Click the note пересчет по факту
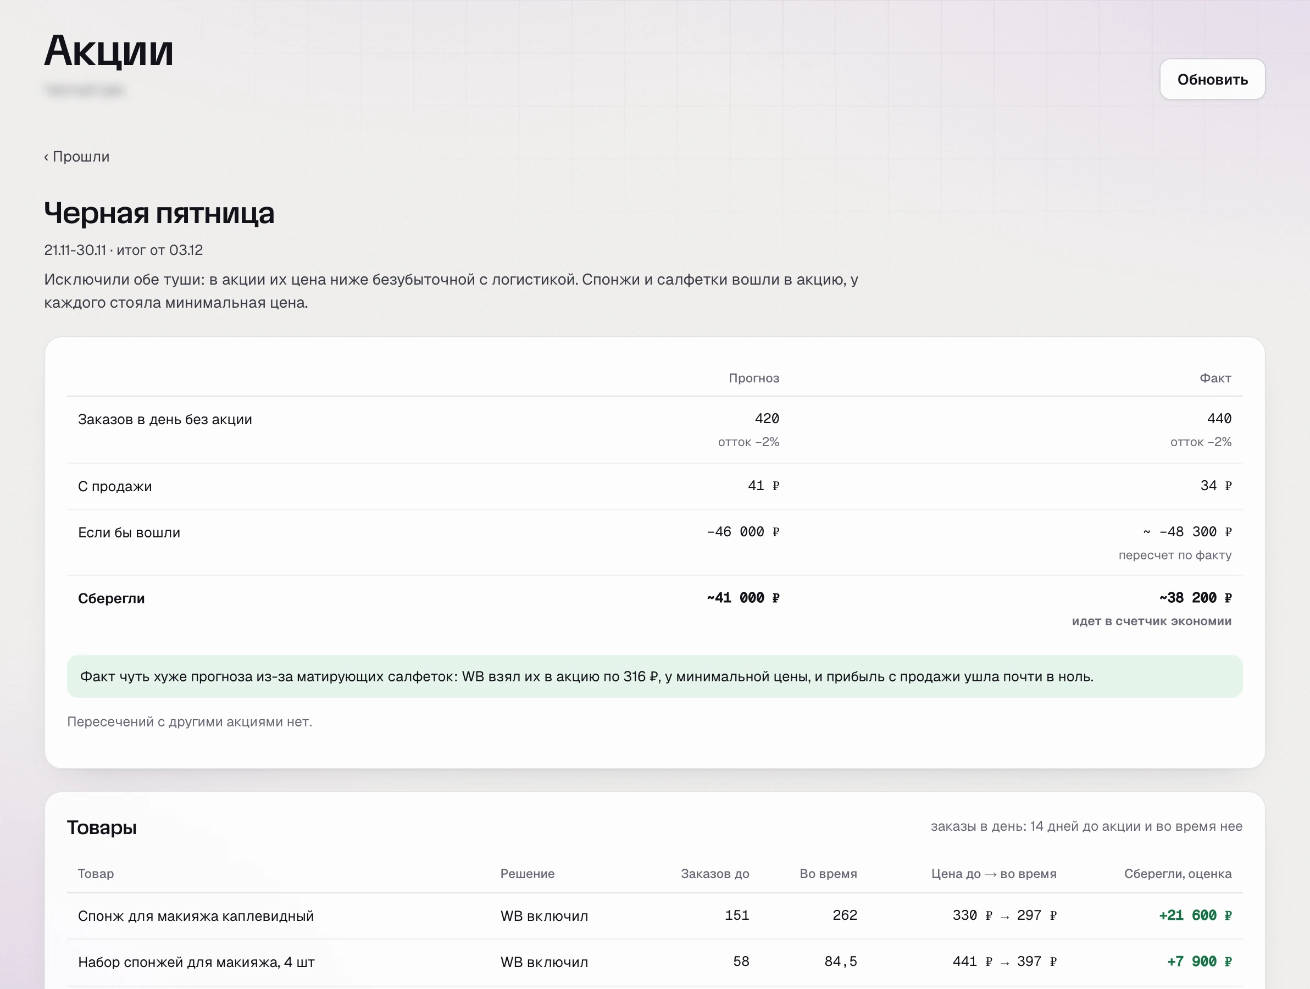The width and height of the screenshot is (1310, 989). click(1175, 555)
